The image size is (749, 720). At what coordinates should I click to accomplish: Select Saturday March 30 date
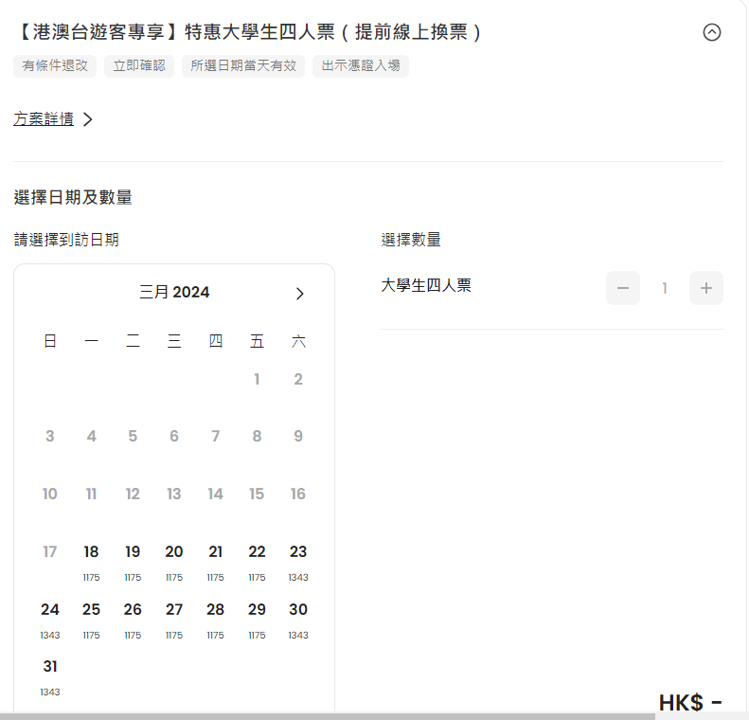point(298,620)
